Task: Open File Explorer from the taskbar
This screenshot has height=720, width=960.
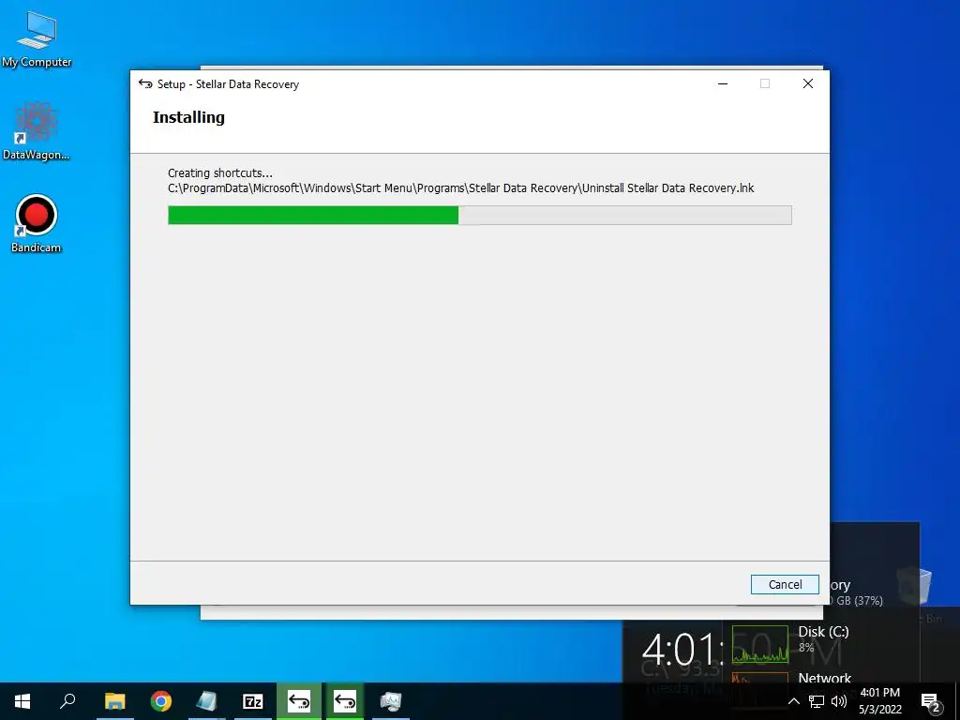Action: coord(114,701)
